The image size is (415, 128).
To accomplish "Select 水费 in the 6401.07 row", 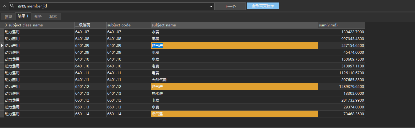I will click(234, 32).
